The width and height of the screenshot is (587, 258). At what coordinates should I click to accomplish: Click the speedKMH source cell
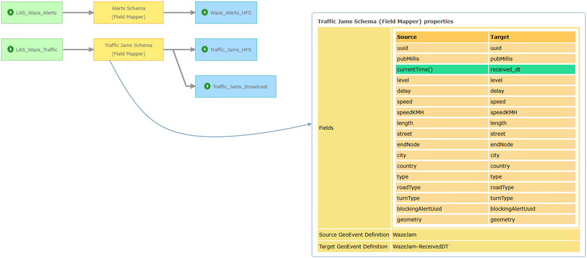pyautogui.click(x=442, y=112)
